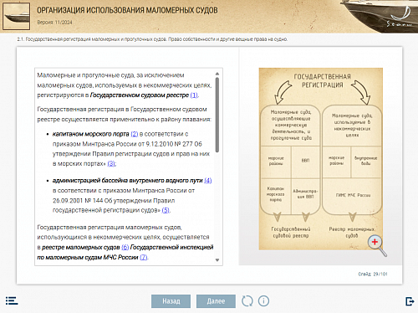Advance with the Далее button
The height and width of the screenshot is (313, 418).
click(x=216, y=301)
